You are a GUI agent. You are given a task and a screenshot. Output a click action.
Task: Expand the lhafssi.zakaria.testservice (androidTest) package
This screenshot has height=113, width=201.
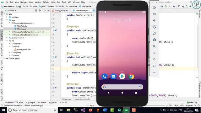pyautogui.click(x=9, y=32)
